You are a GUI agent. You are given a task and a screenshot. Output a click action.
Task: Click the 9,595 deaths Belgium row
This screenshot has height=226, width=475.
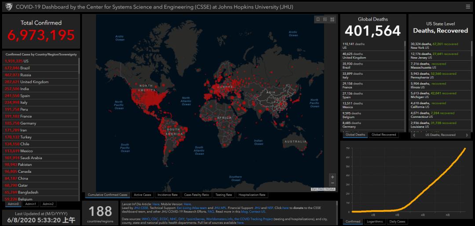tap(373, 115)
